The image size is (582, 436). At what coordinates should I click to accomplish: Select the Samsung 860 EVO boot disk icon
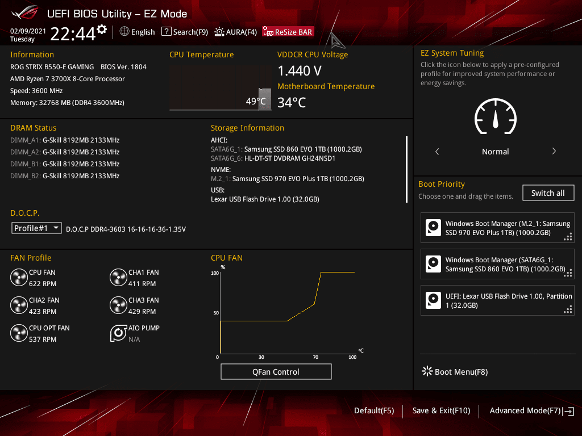pos(433,264)
